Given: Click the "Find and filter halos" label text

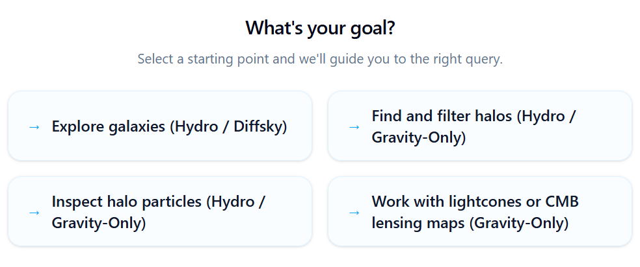Looking at the screenshot, I should pyautogui.click(x=442, y=116).
